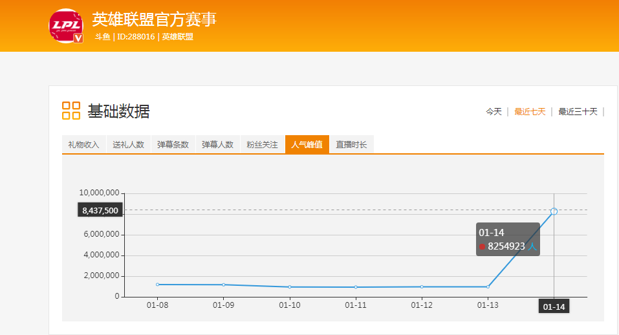Click the 01-08 data point on line
This screenshot has height=335, width=619.
[x=157, y=285]
